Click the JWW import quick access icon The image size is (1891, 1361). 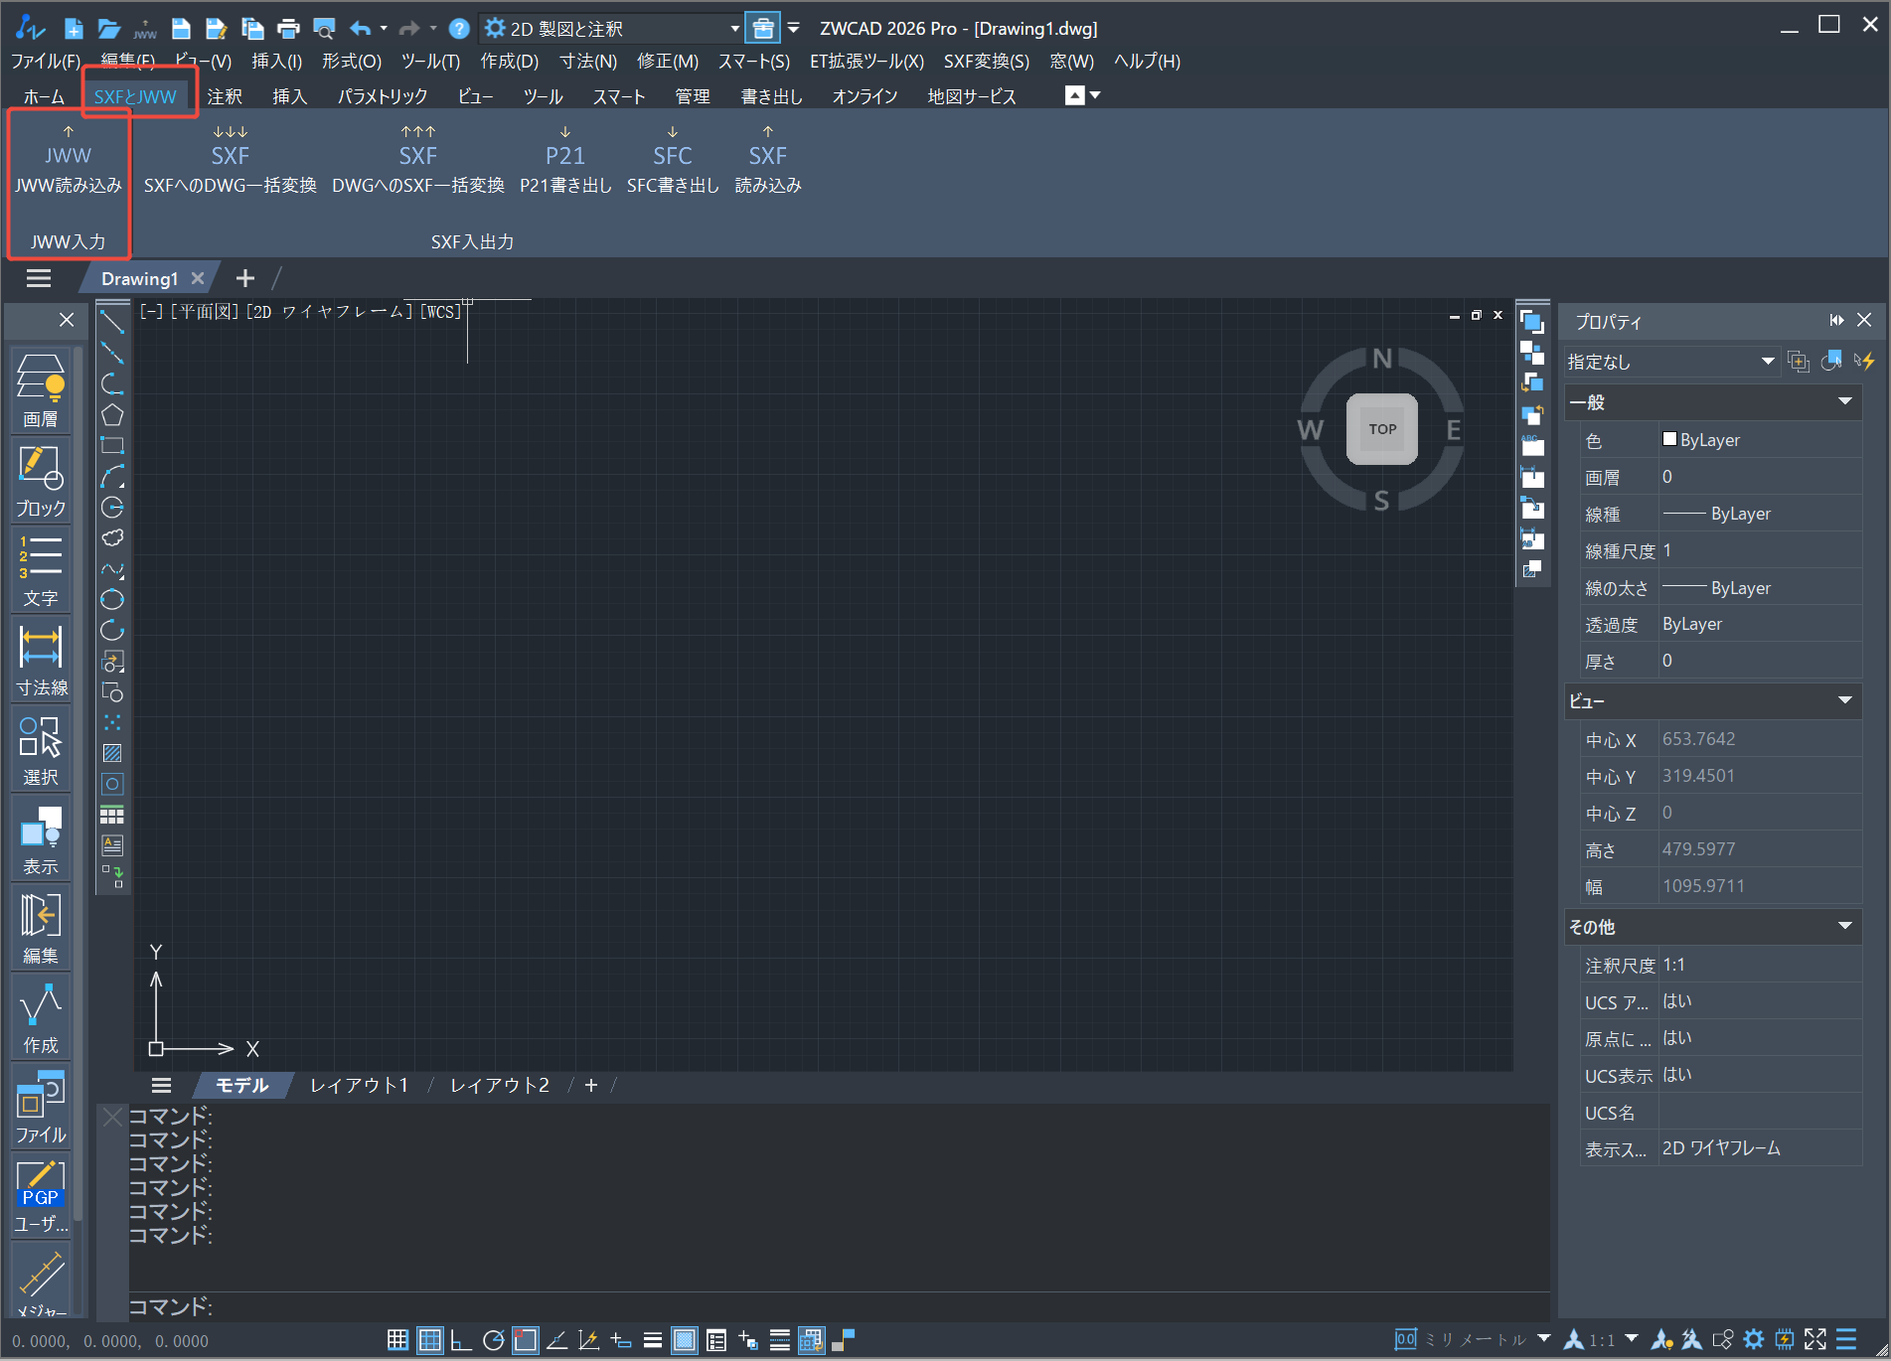click(145, 29)
